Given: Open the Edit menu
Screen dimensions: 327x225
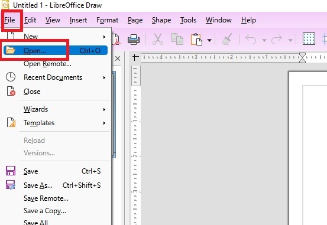Looking at the screenshot, I should (30, 20).
